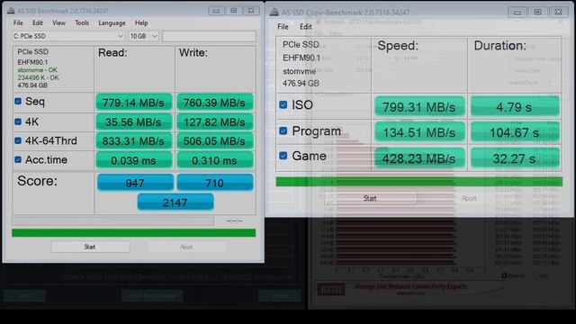Screen dimensions: 576x324
Task: Open the Language menu
Action: click(112, 22)
